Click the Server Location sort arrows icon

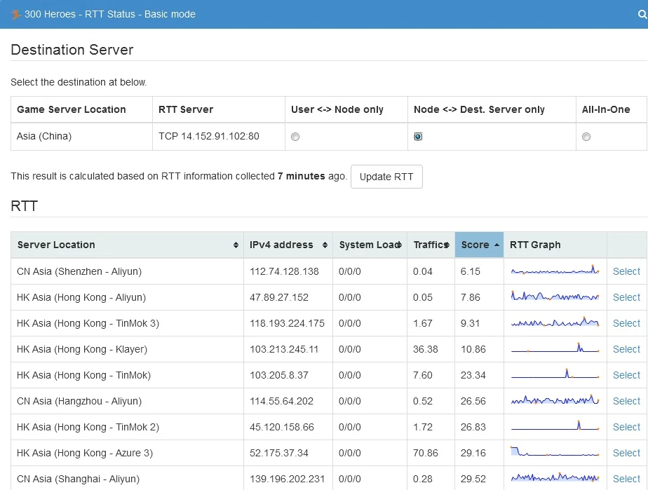[x=236, y=245]
